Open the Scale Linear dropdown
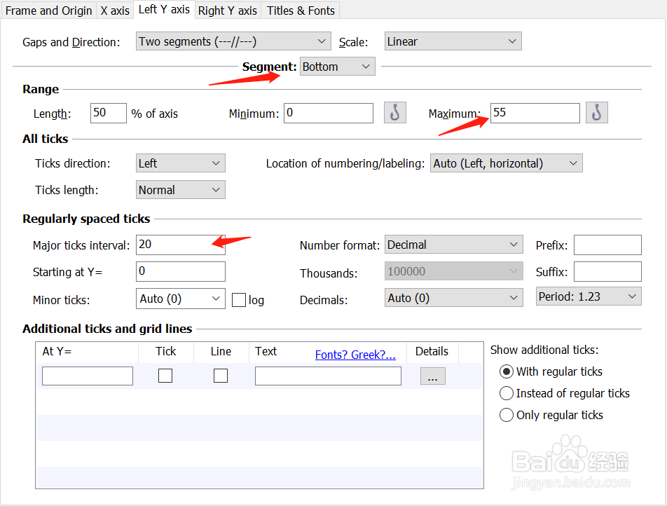Image resolution: width=667 pixels, height=506 pixels. [x=453, y=41]
